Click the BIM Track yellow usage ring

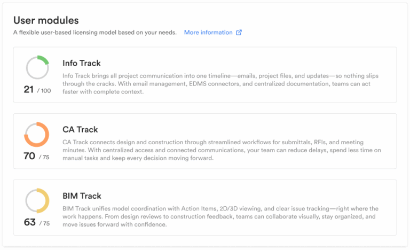pos(37,200)
